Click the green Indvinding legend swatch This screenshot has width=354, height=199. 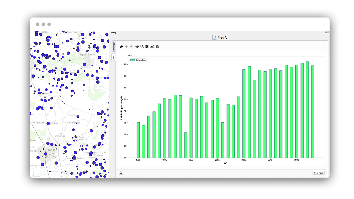click(132, 60)
